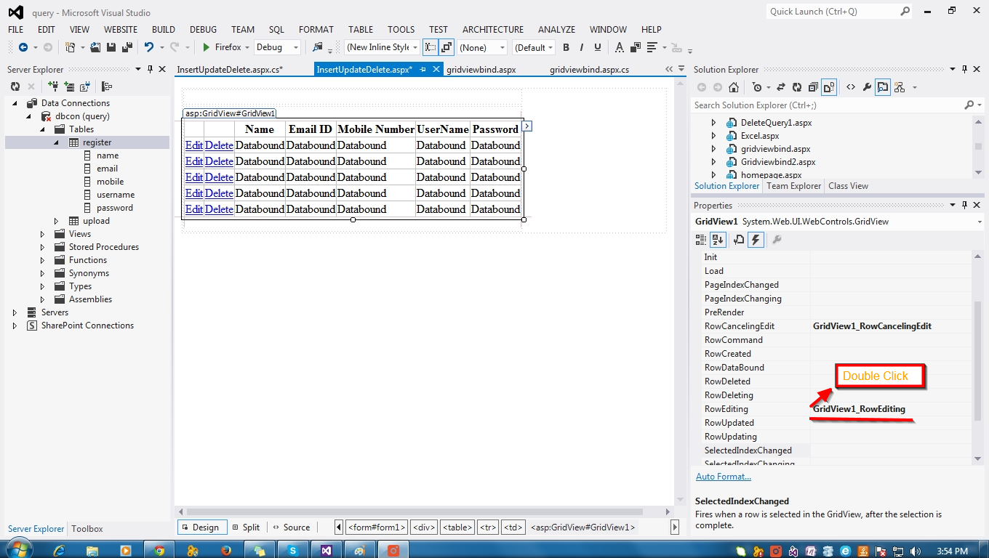Switch to Events view in Properties window
This screenshot has width=989, height=558.
point(756,239)
